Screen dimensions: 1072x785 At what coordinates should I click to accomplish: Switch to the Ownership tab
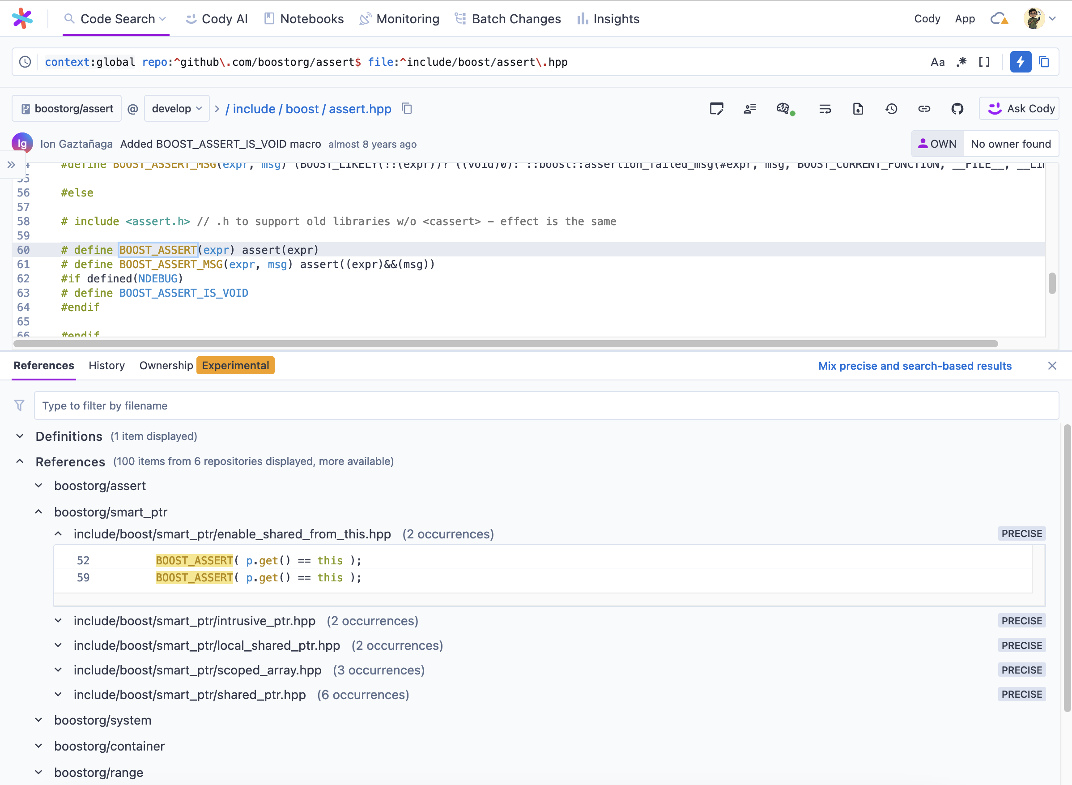pos(166,365)
